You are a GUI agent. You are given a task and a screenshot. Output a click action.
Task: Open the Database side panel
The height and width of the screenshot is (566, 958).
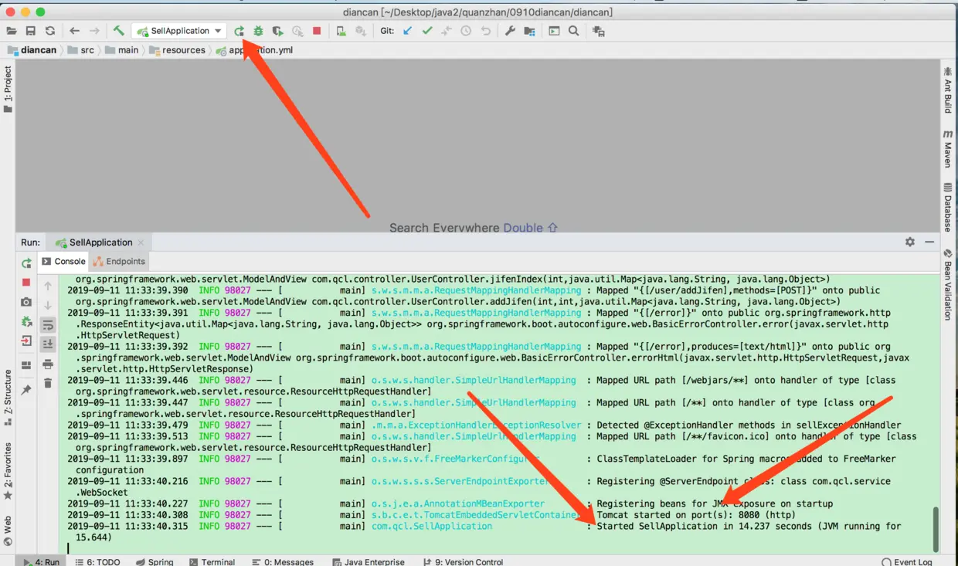point(948,208)
